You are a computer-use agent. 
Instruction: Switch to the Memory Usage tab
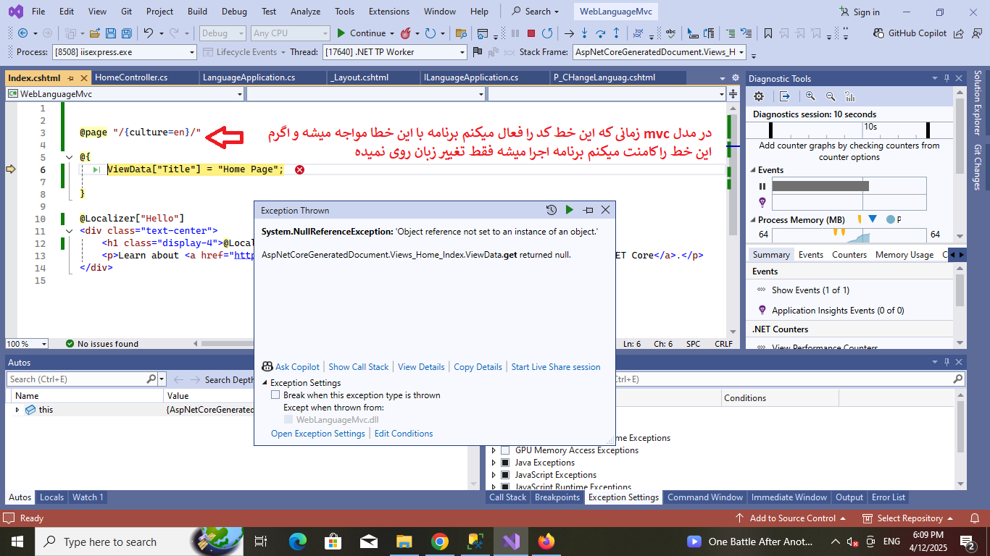pyautogui.click(x=904, y=255)
